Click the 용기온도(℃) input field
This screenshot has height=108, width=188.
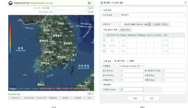(x=132, y=71)
